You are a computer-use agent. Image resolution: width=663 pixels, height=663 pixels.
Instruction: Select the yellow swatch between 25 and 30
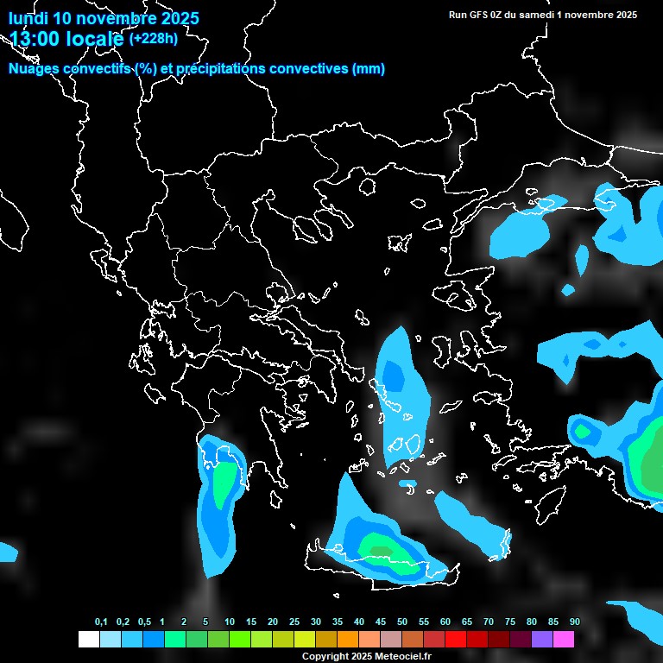point(304,640)
